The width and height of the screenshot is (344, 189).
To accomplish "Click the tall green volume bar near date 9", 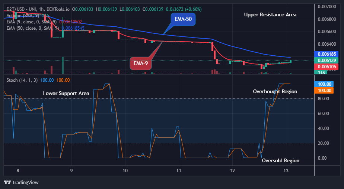I will coord(63,65).
